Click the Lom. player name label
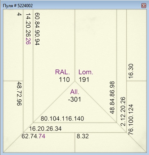This screenshot has height=155, width=149. point(86,72)
